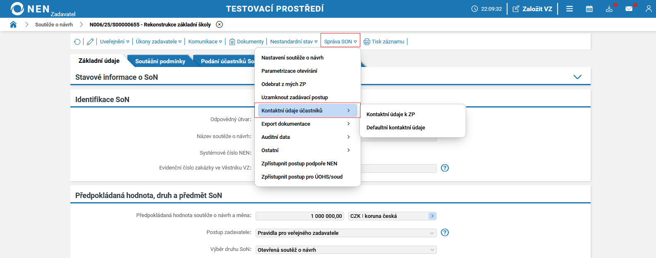Open the Výběr druhu SoN dropdown

tap(346, 250)
